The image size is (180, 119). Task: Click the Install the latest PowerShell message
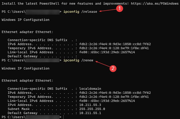pos(65,4)
